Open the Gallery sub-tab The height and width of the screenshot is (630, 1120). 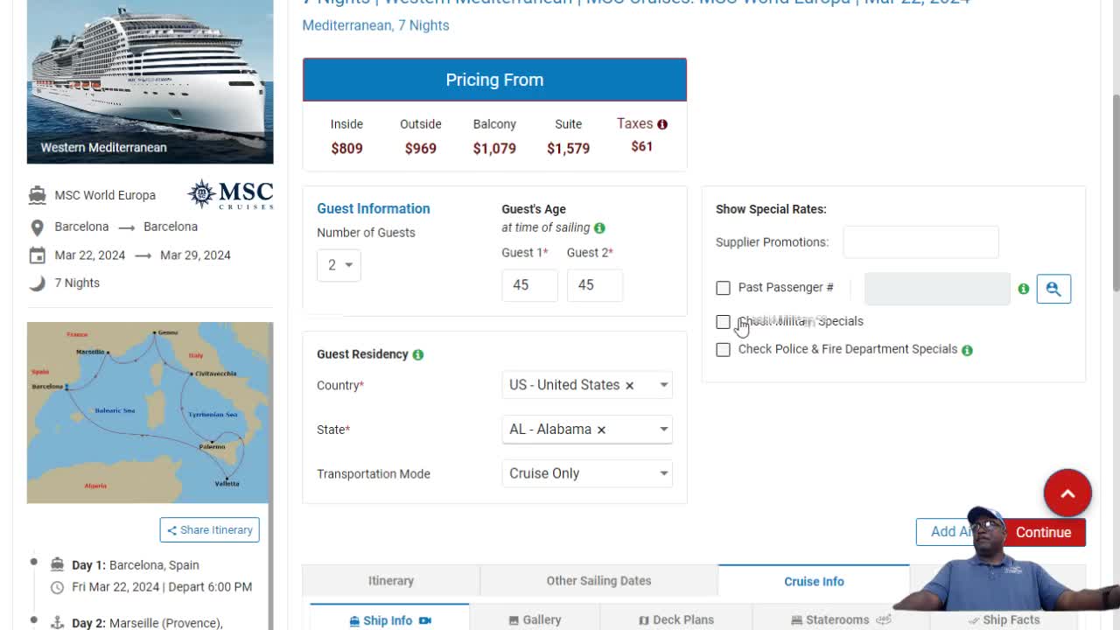point(535,619)
